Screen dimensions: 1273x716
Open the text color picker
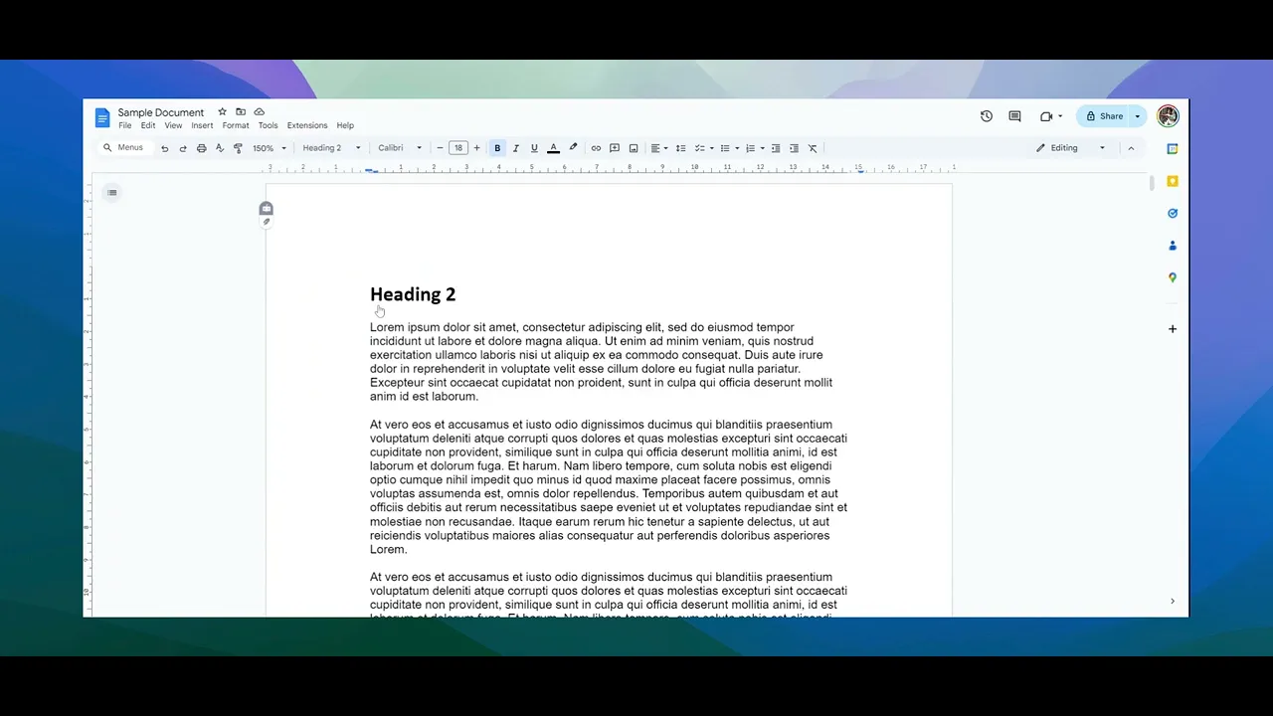pyautogui.click(x=554, y=148)
